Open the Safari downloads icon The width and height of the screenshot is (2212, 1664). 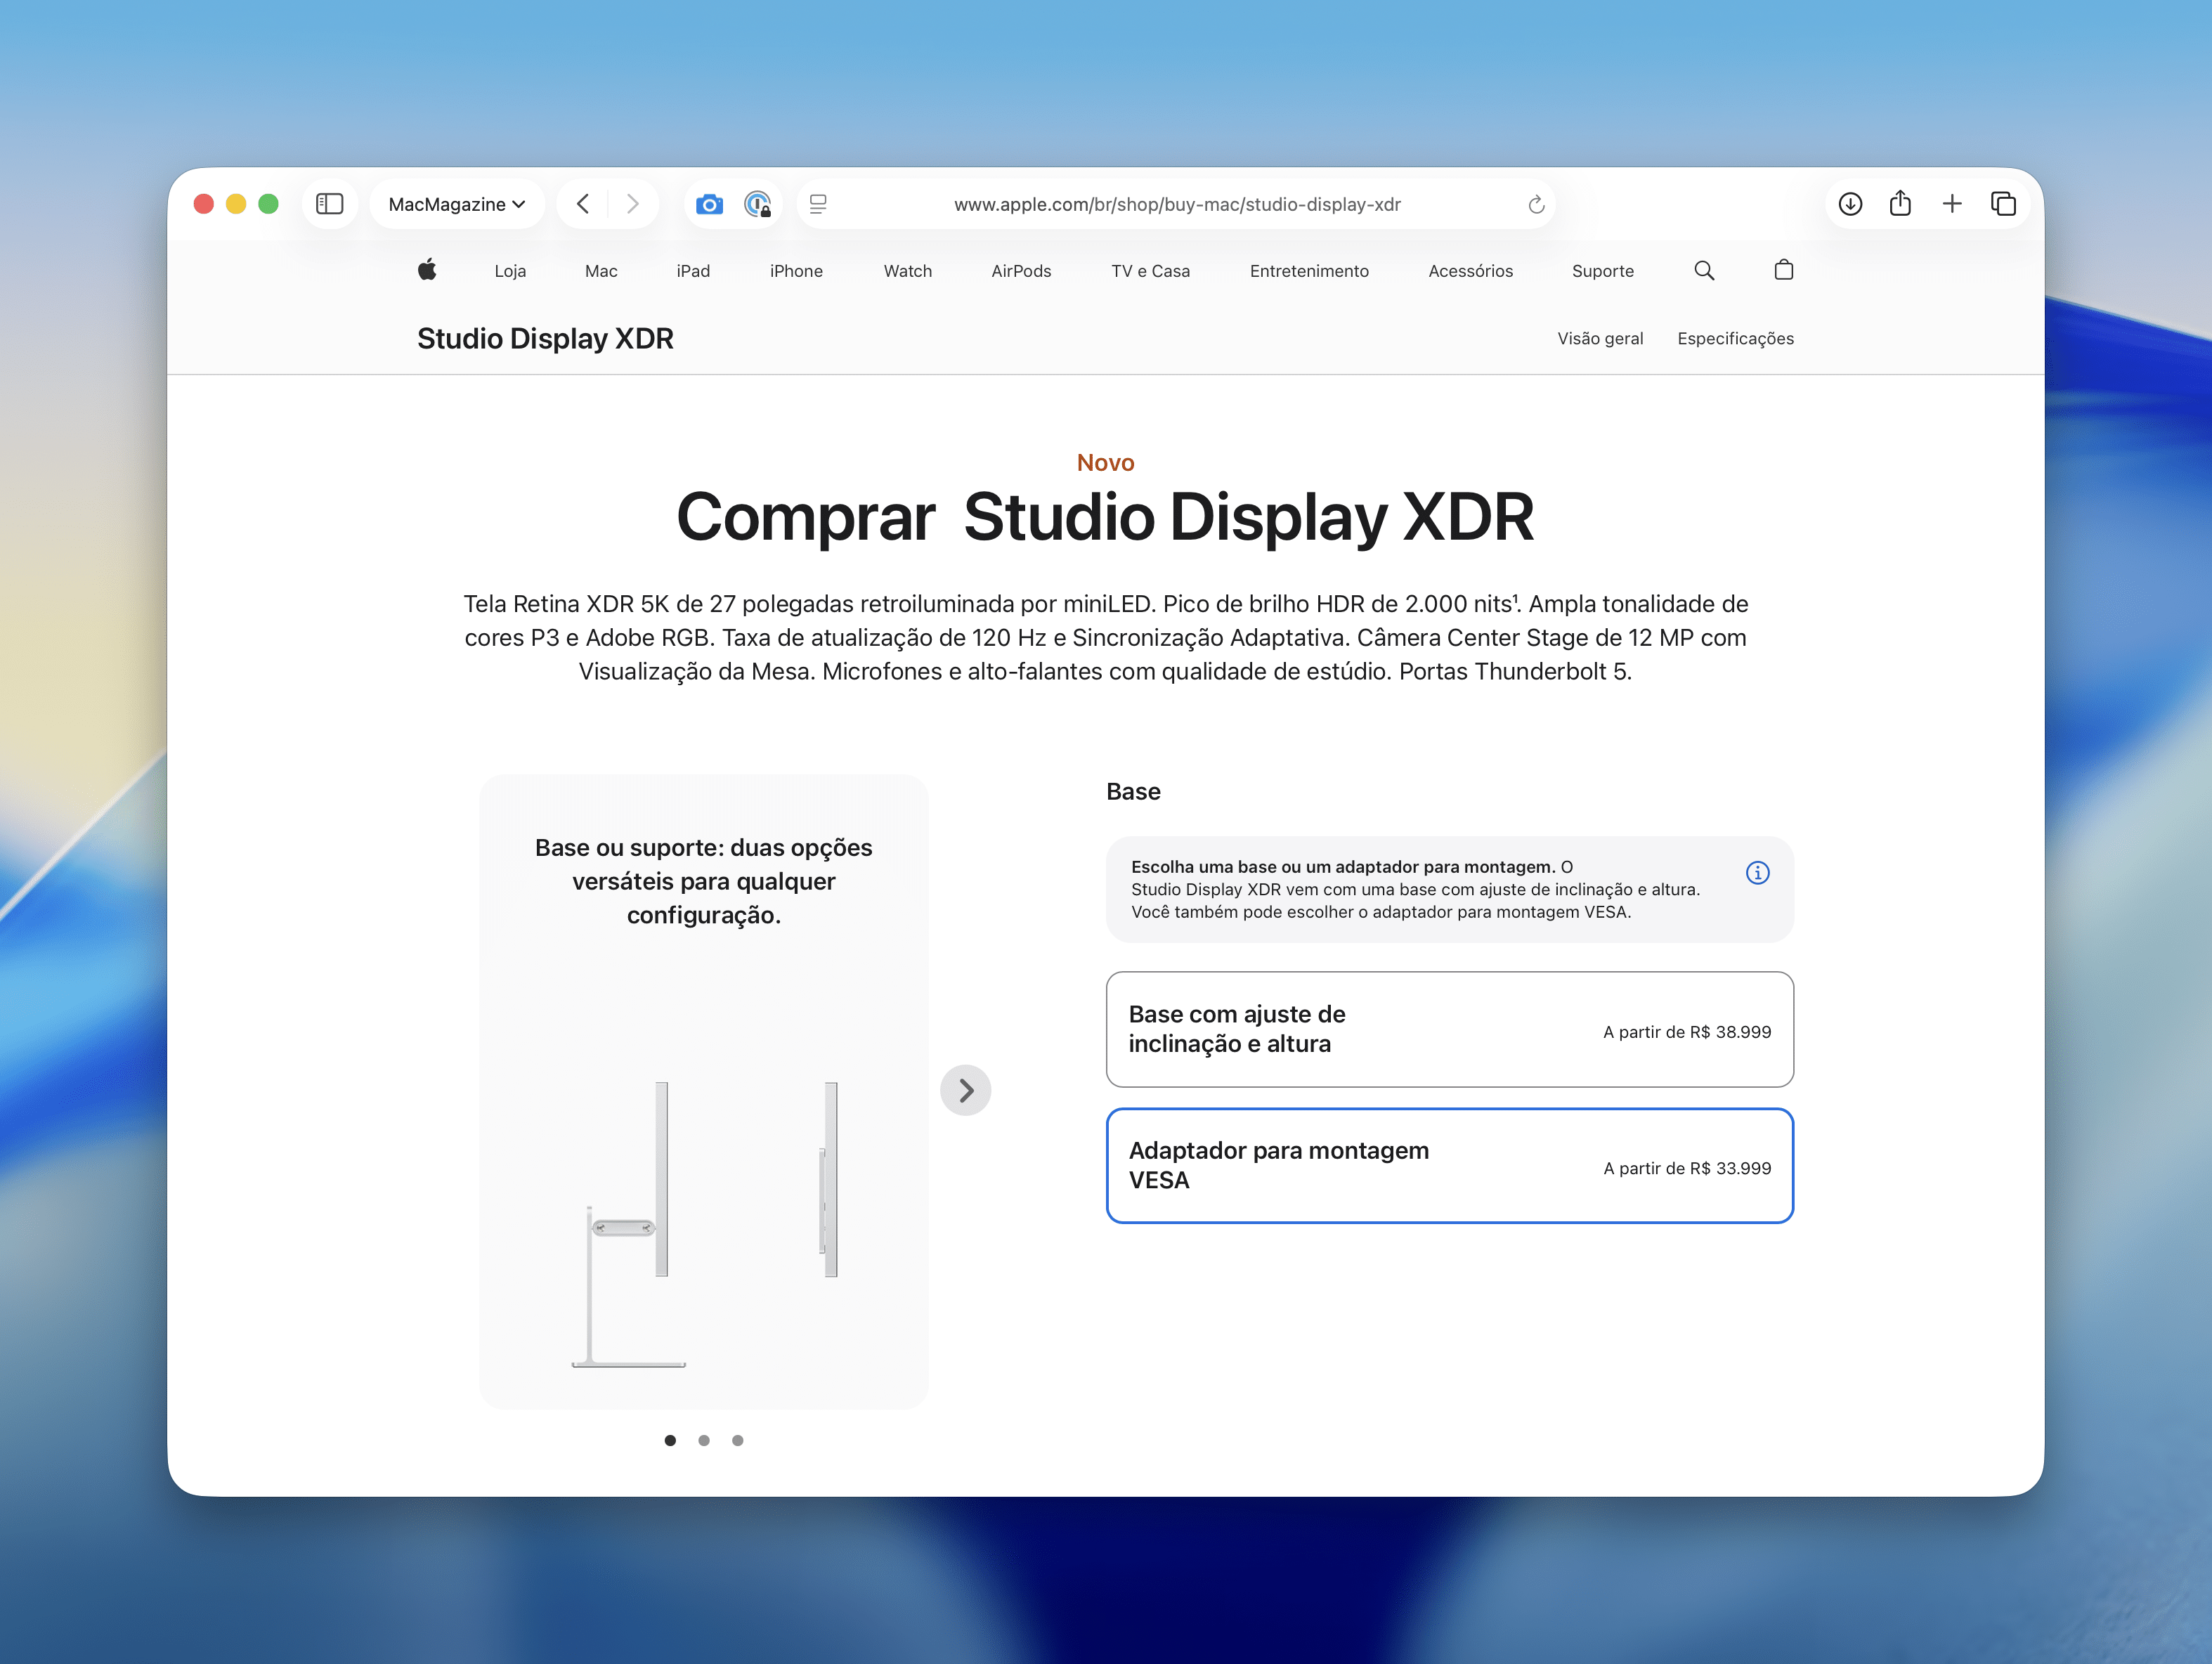(x=1850, y=204)
